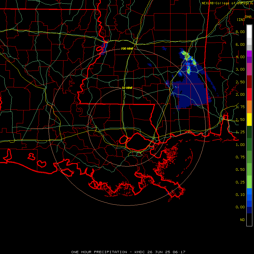
Task: Select the 1.25 legend value
Action: [240, 132]
